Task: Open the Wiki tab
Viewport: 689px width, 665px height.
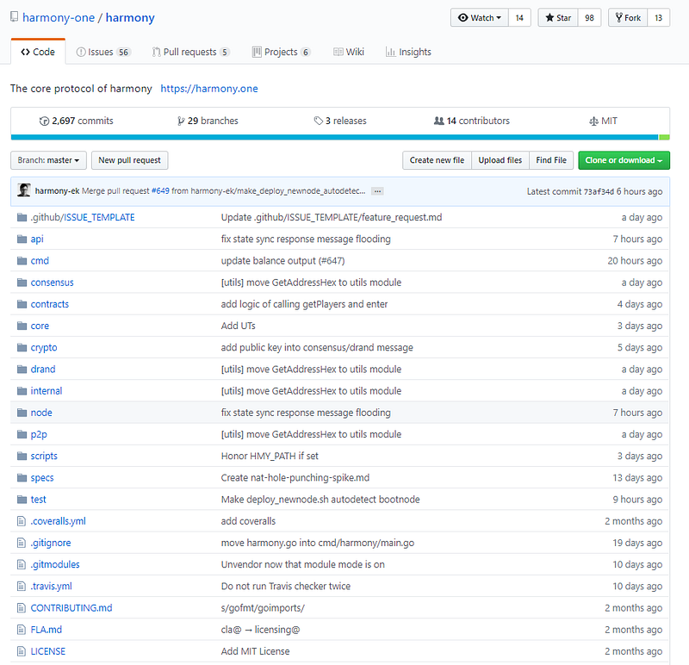Action: coord(349,52)
